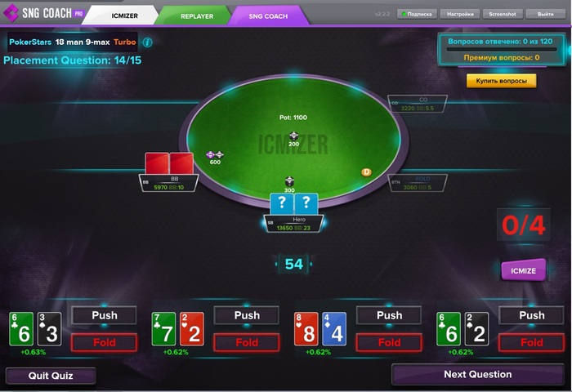
Task: Choose Push for the 6-3 hand
Action: pos(105,315)
